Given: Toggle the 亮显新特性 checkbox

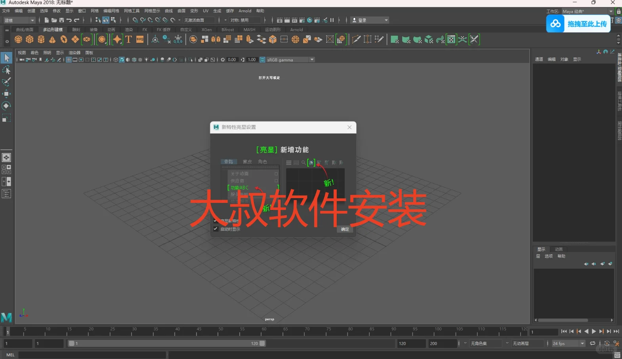Looking at the screenshot, I should pos(216,221).
